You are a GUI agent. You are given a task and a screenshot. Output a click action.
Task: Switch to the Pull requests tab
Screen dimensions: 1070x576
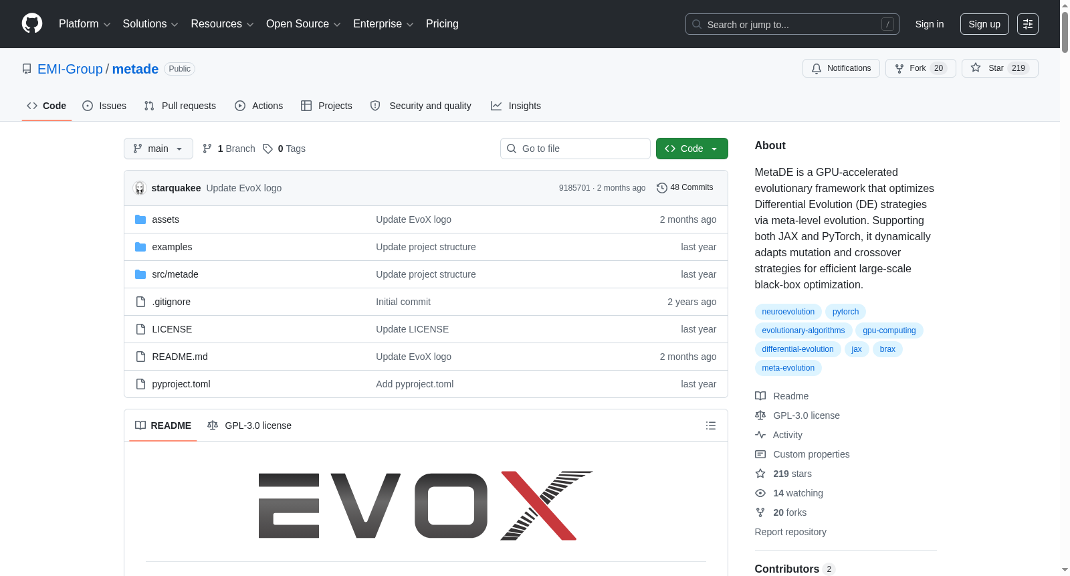pyautogui.click(x=180, y=106)
